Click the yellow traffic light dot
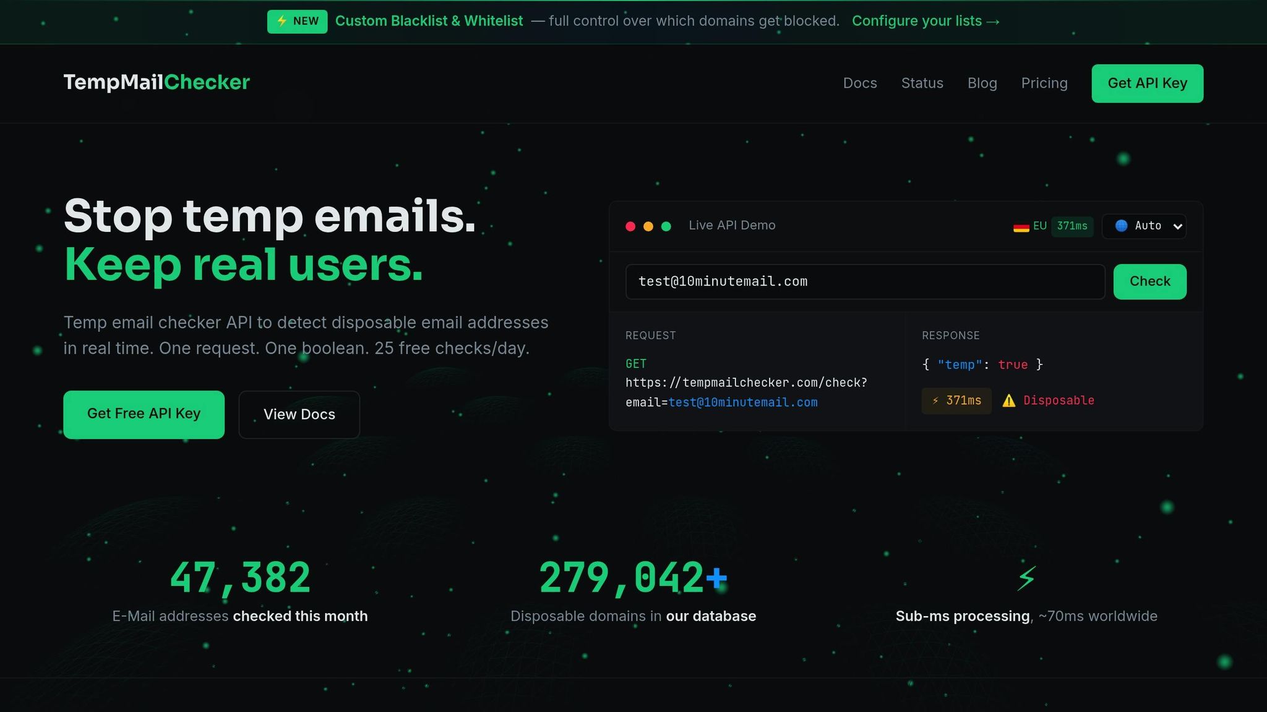Screen dimensions: 1267x712 click(648, 226)
